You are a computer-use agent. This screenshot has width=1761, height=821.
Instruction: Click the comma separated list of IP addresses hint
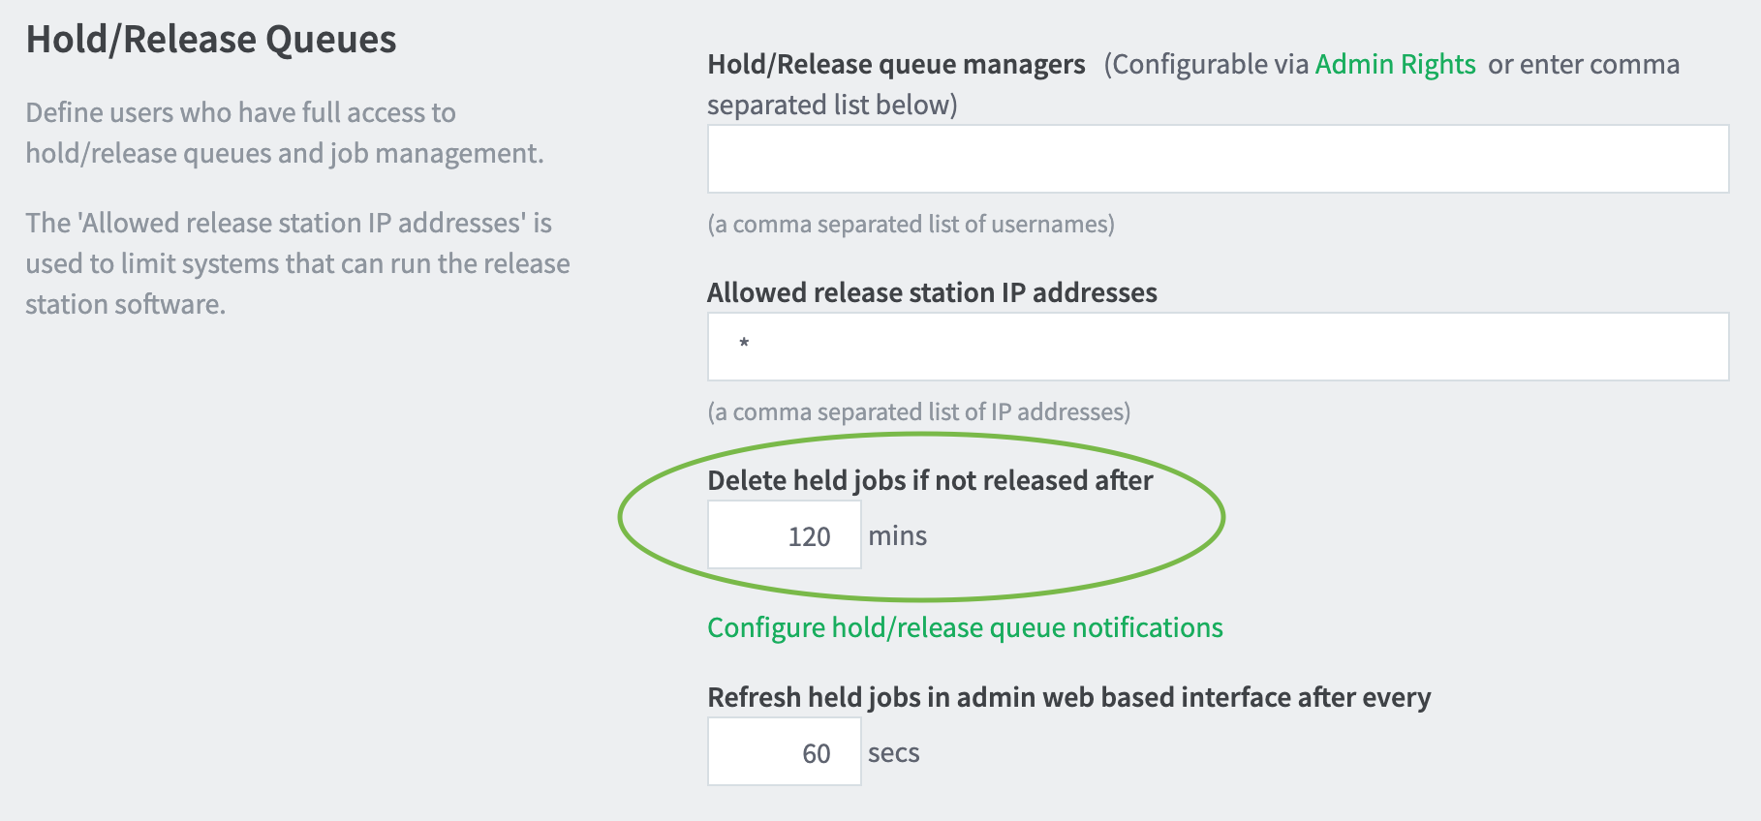(918, 412)
